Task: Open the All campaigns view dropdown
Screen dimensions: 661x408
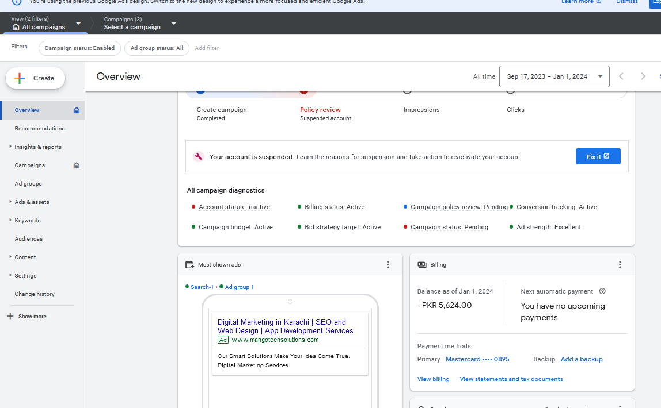Action: 78,23
